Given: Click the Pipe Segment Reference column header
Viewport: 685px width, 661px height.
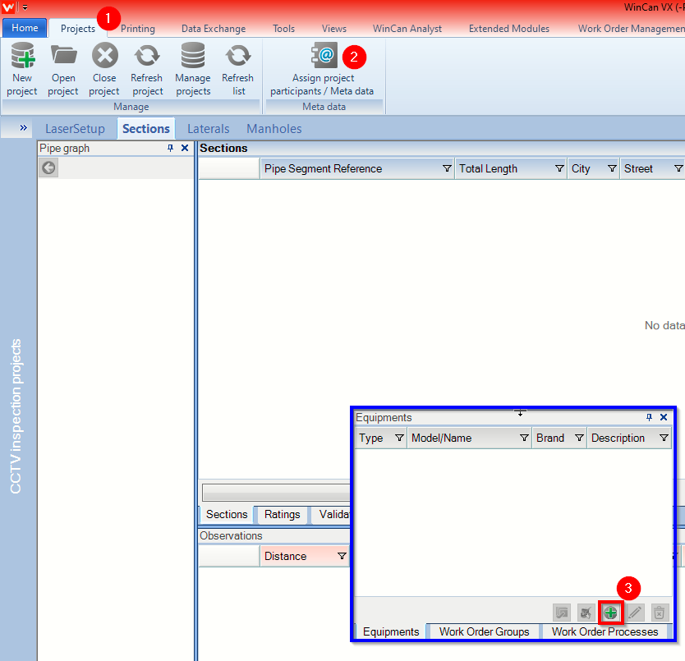Looking at the screenshot, I should pyautogui.click(x=357, y=168).
